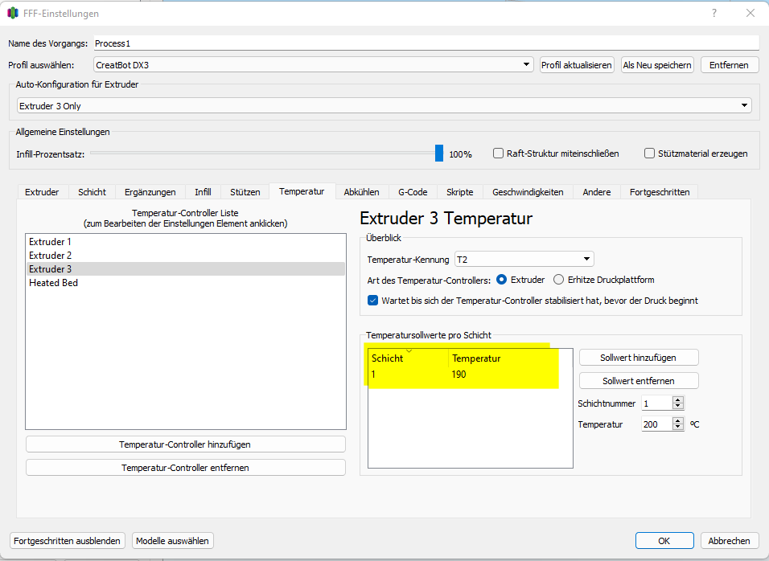
Task: Cancel with the Abbrechen button
Action: [729, 540]
